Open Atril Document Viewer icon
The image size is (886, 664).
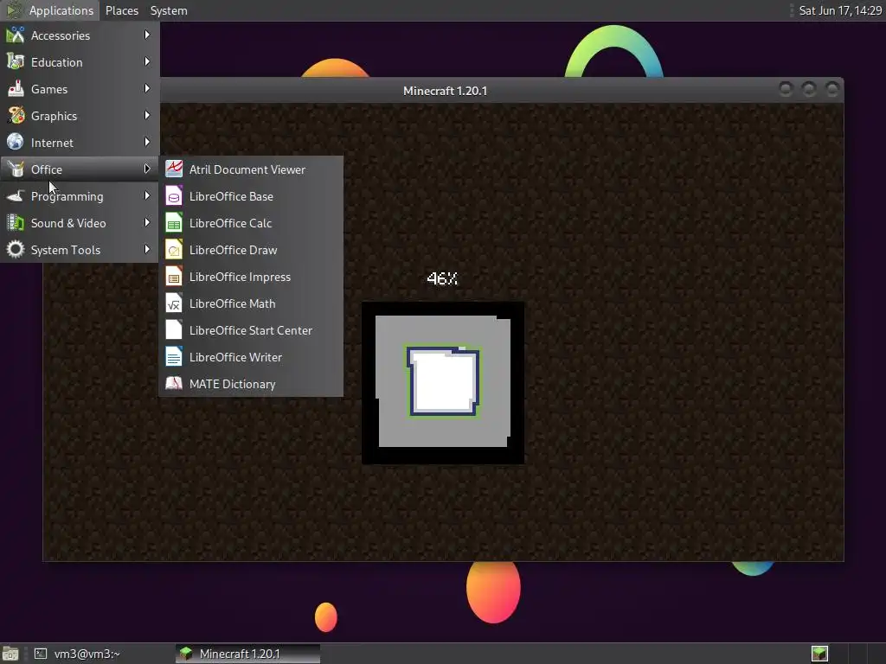click(173, 169)
